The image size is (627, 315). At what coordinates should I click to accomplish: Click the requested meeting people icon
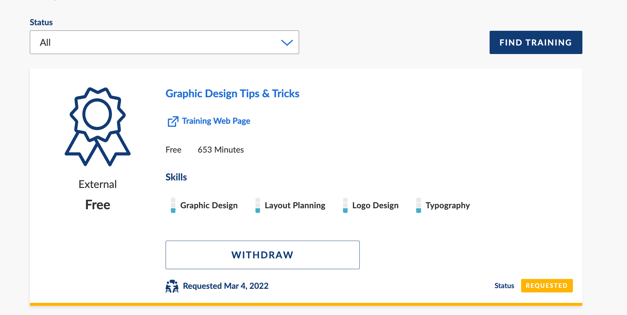[172, 286]
